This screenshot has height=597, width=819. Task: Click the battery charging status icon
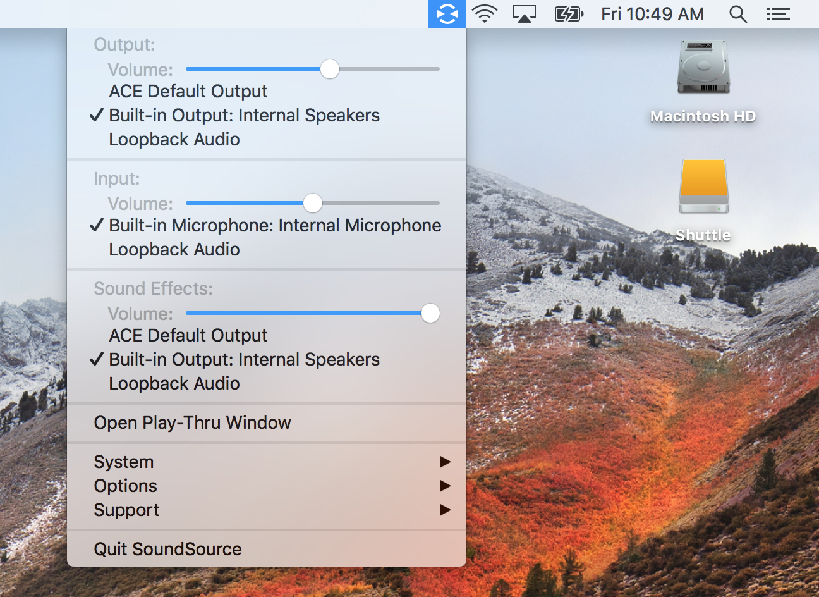(x=569, y=14)
